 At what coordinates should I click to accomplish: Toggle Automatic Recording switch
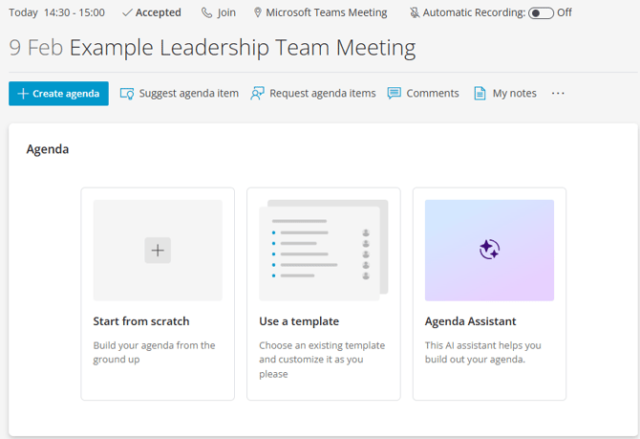click(x=541, y=13)
